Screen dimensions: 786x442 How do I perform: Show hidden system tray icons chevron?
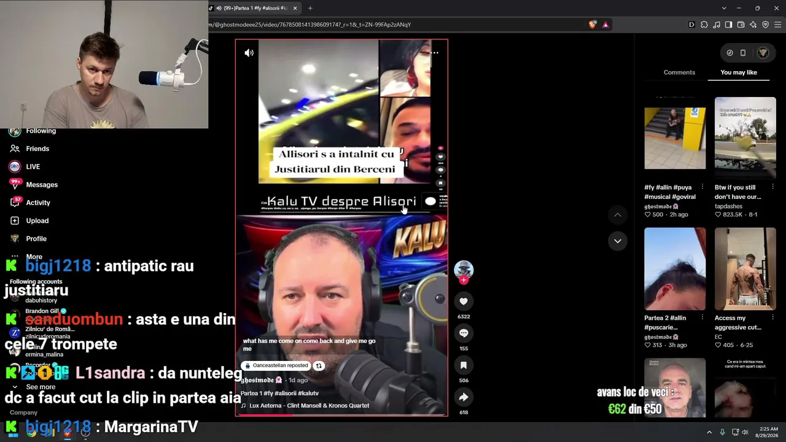[709, 432]
